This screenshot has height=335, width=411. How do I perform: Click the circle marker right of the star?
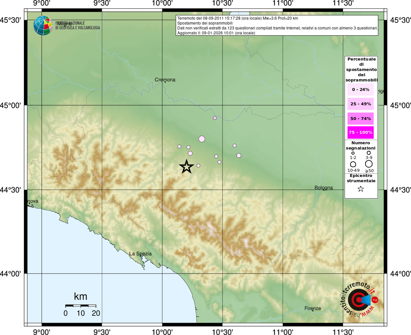click(198, 166)
